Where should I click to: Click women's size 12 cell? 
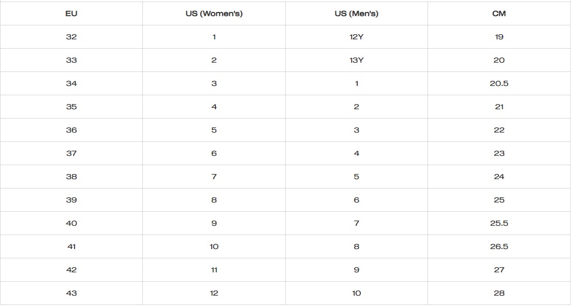[x=214, y=293]
